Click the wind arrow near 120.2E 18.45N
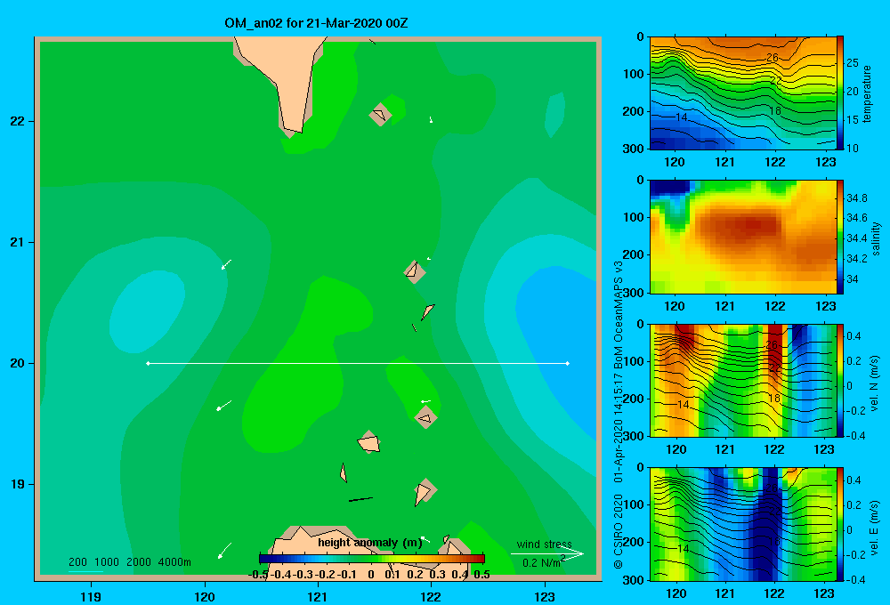This screenshot has width=890, height=605. click(x=225, y=551)
